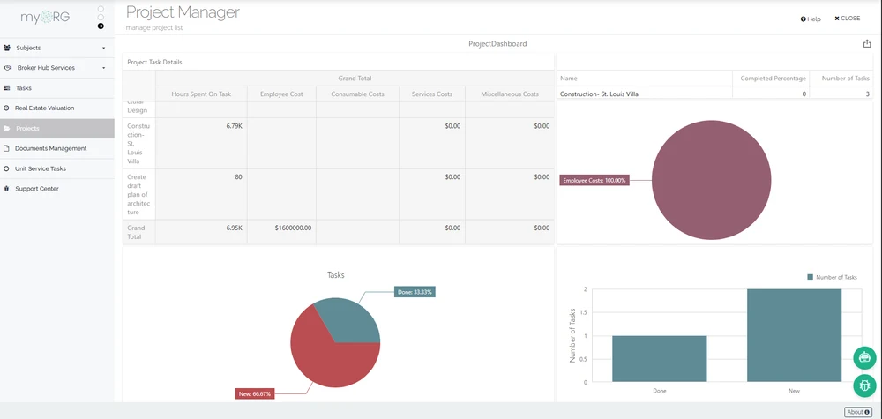The image size is (882, 419).
Task: Click the CLOSE button in header
Action: pos(847,19)
